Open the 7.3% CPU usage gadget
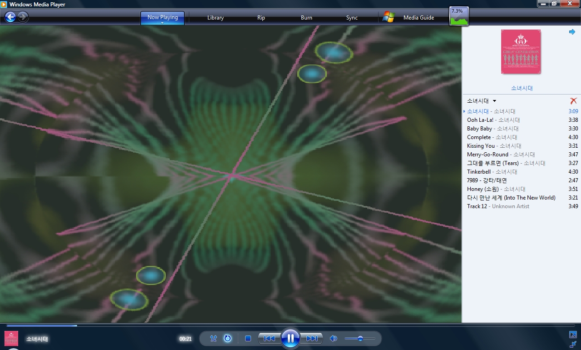Viewport: 581px width, 350px height. [459, 16]
